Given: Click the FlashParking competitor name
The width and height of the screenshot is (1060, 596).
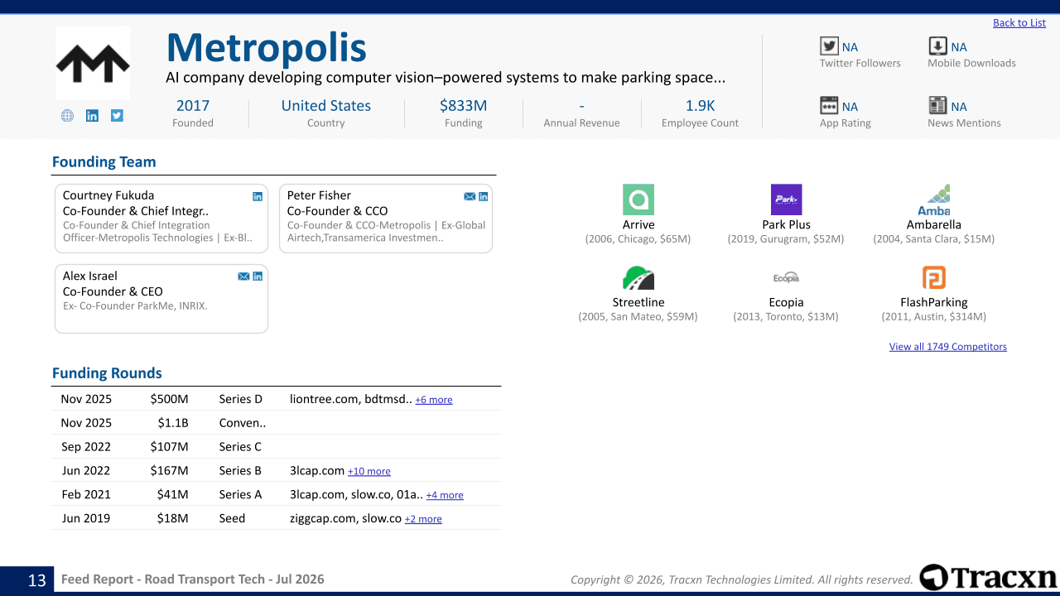Looking at the screenshot, I should click(x=934, y=302).
